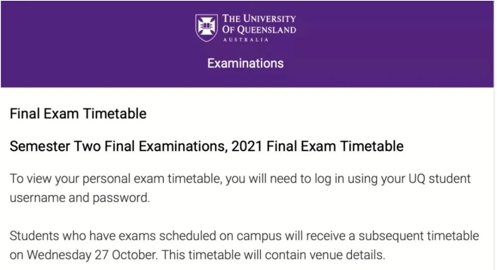Click the small 'Australia' text under the wordmark

point(246,40)
